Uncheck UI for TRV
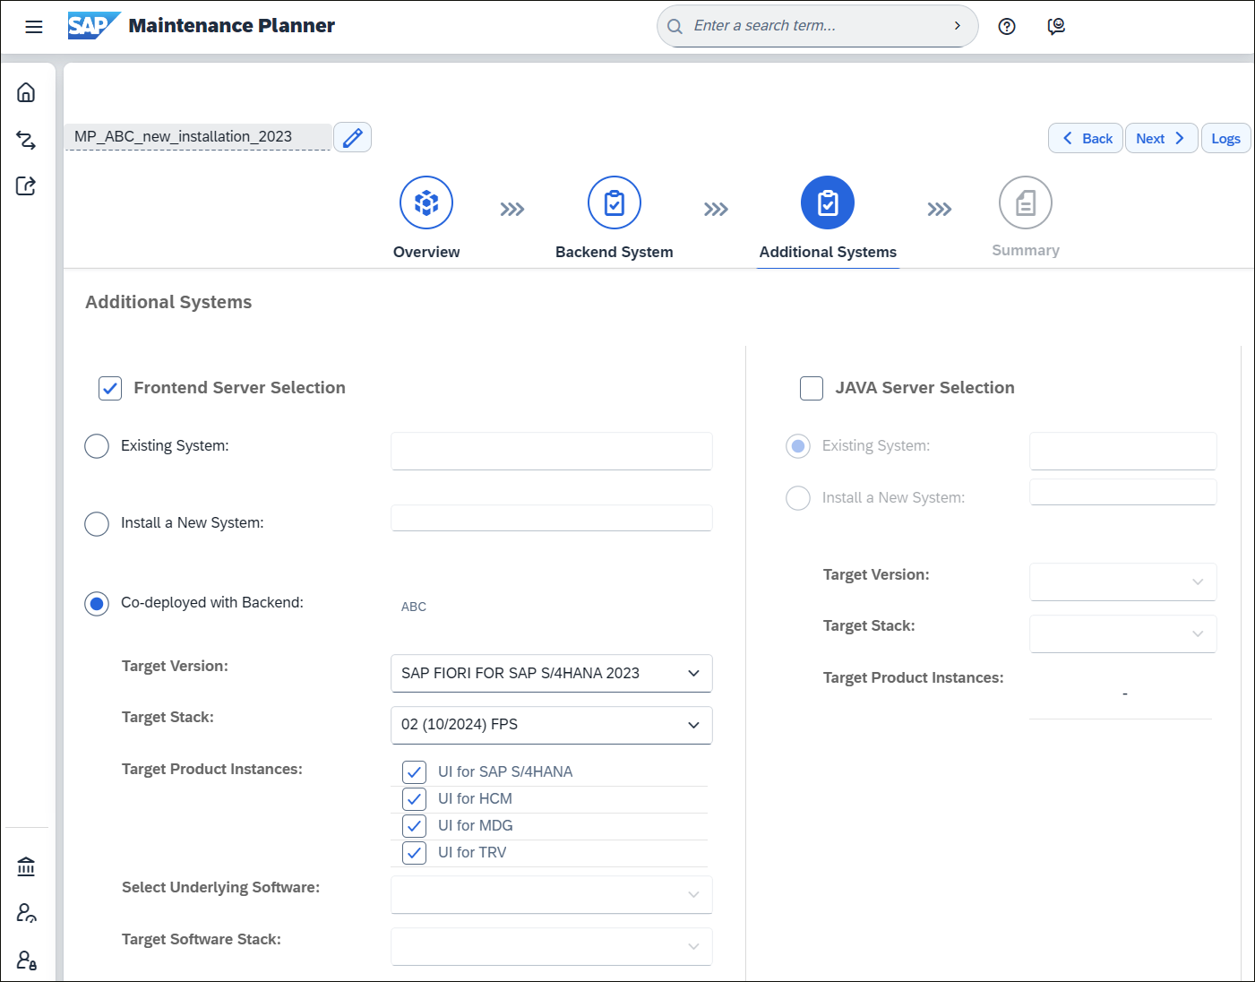Image resolution: width=1255 pixels, height=982 pixels. [x=414, y=852]
